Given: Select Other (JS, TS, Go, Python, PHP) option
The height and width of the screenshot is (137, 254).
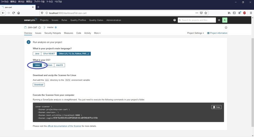Looking at the screenshot, I should (x=74, y=54).
